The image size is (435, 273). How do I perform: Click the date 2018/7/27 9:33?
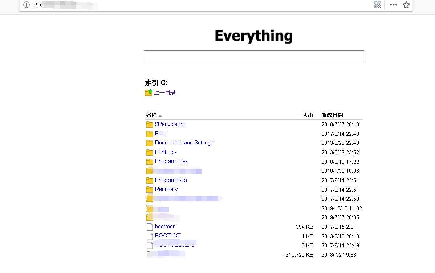[x=339, y=255]
